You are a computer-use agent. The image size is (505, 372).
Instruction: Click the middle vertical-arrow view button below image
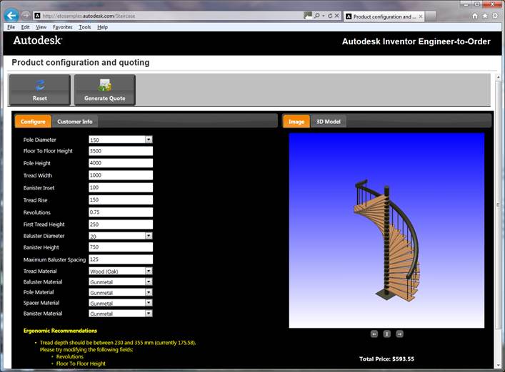[387, 334]
